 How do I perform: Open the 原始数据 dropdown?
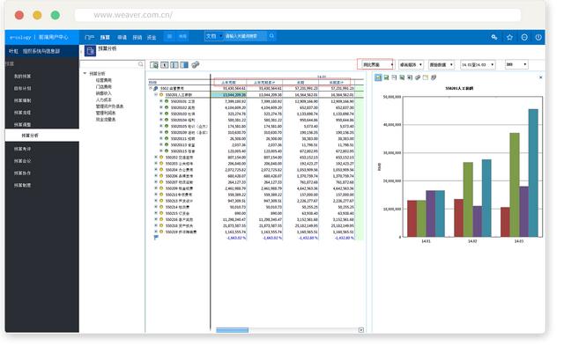point(441,64)
